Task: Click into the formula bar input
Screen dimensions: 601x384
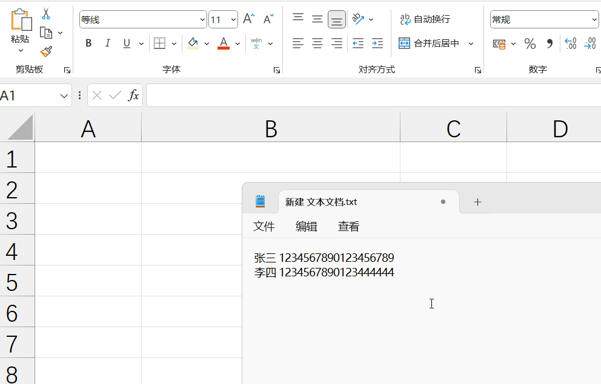Action: (x=374, y=95)
